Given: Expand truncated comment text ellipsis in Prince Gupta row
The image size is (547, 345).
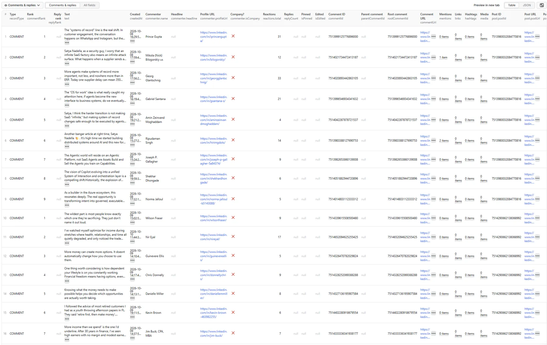Looking at the screenshot, I should [67, 43].
